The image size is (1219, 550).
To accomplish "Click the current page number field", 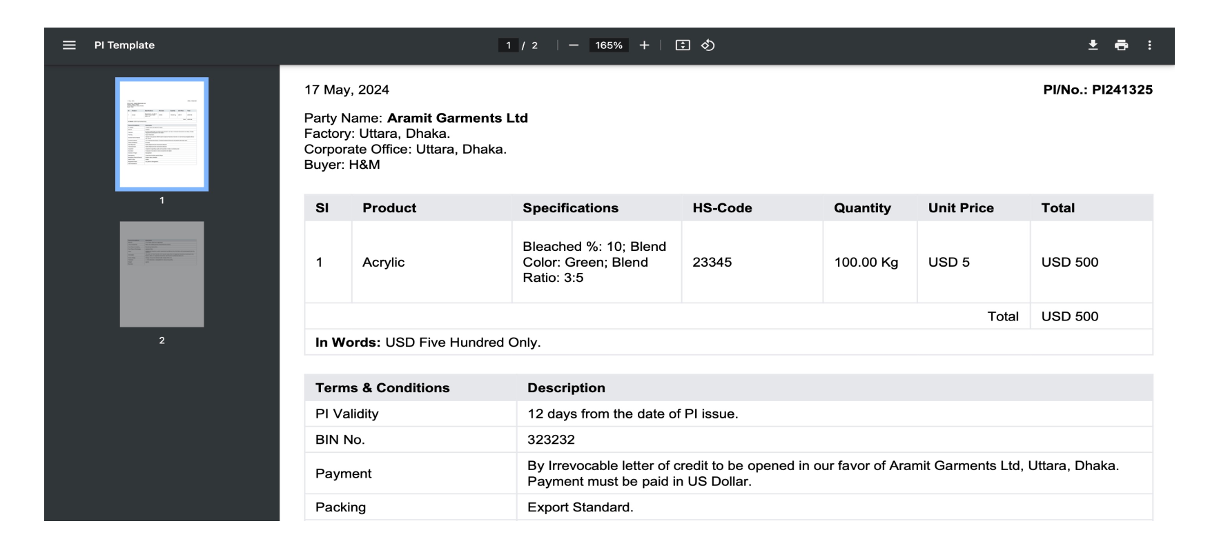I will [509, 45].
